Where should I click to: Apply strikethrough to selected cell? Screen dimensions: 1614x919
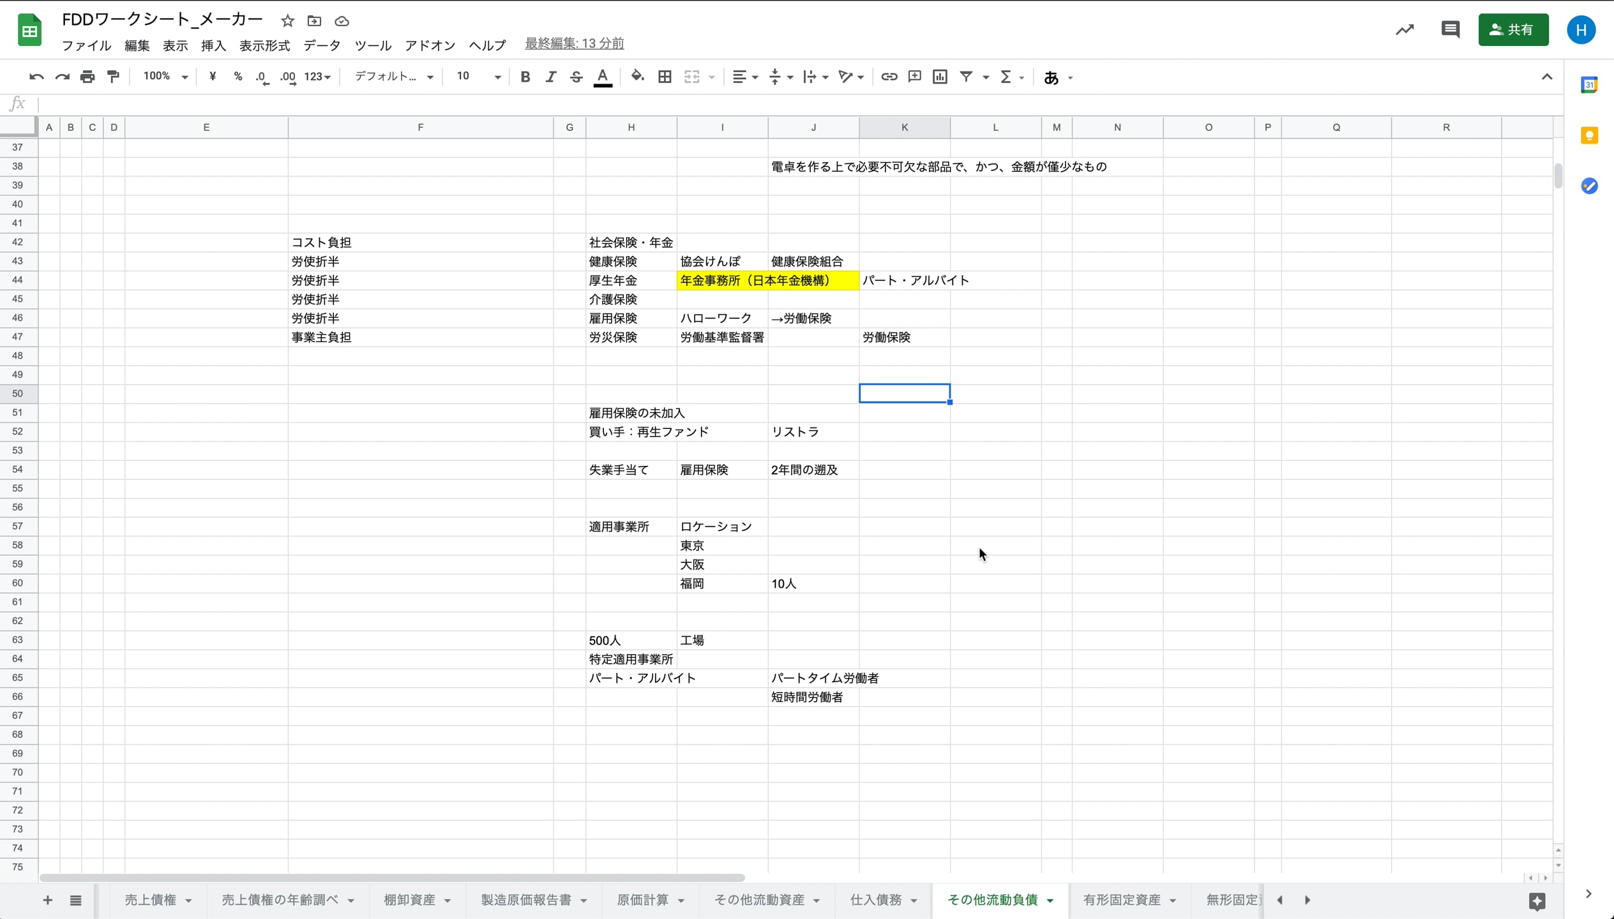575,76
